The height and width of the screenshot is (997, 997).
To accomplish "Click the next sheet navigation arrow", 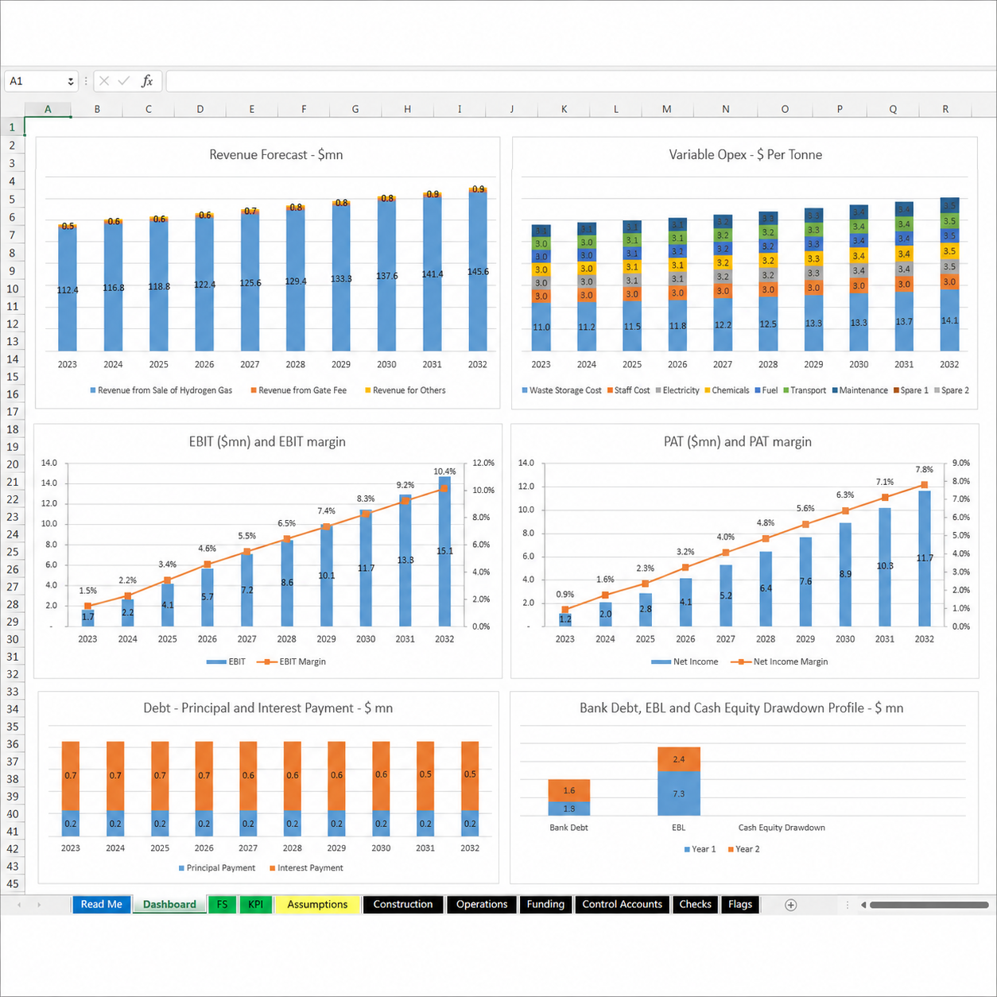I will point(39,905).
